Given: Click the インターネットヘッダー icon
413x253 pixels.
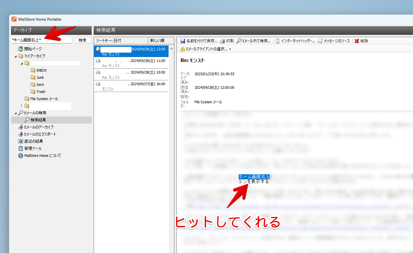Looking at the screenshot, I should tap(278, 41).
